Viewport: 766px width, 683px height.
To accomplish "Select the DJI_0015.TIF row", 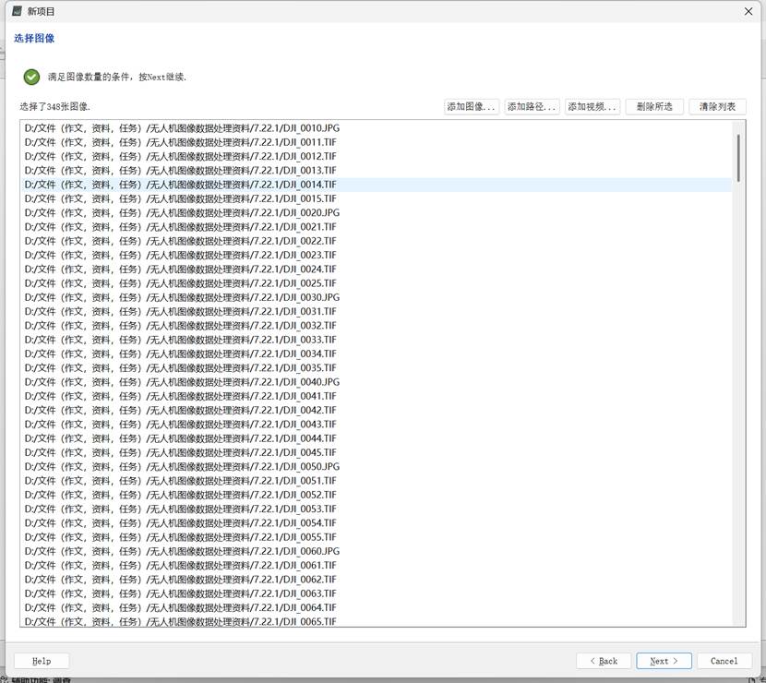I will coord(377,198).
